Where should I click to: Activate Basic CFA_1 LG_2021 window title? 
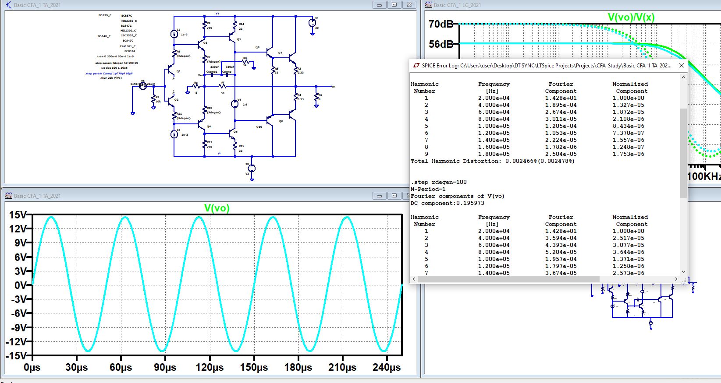(458, 5)
